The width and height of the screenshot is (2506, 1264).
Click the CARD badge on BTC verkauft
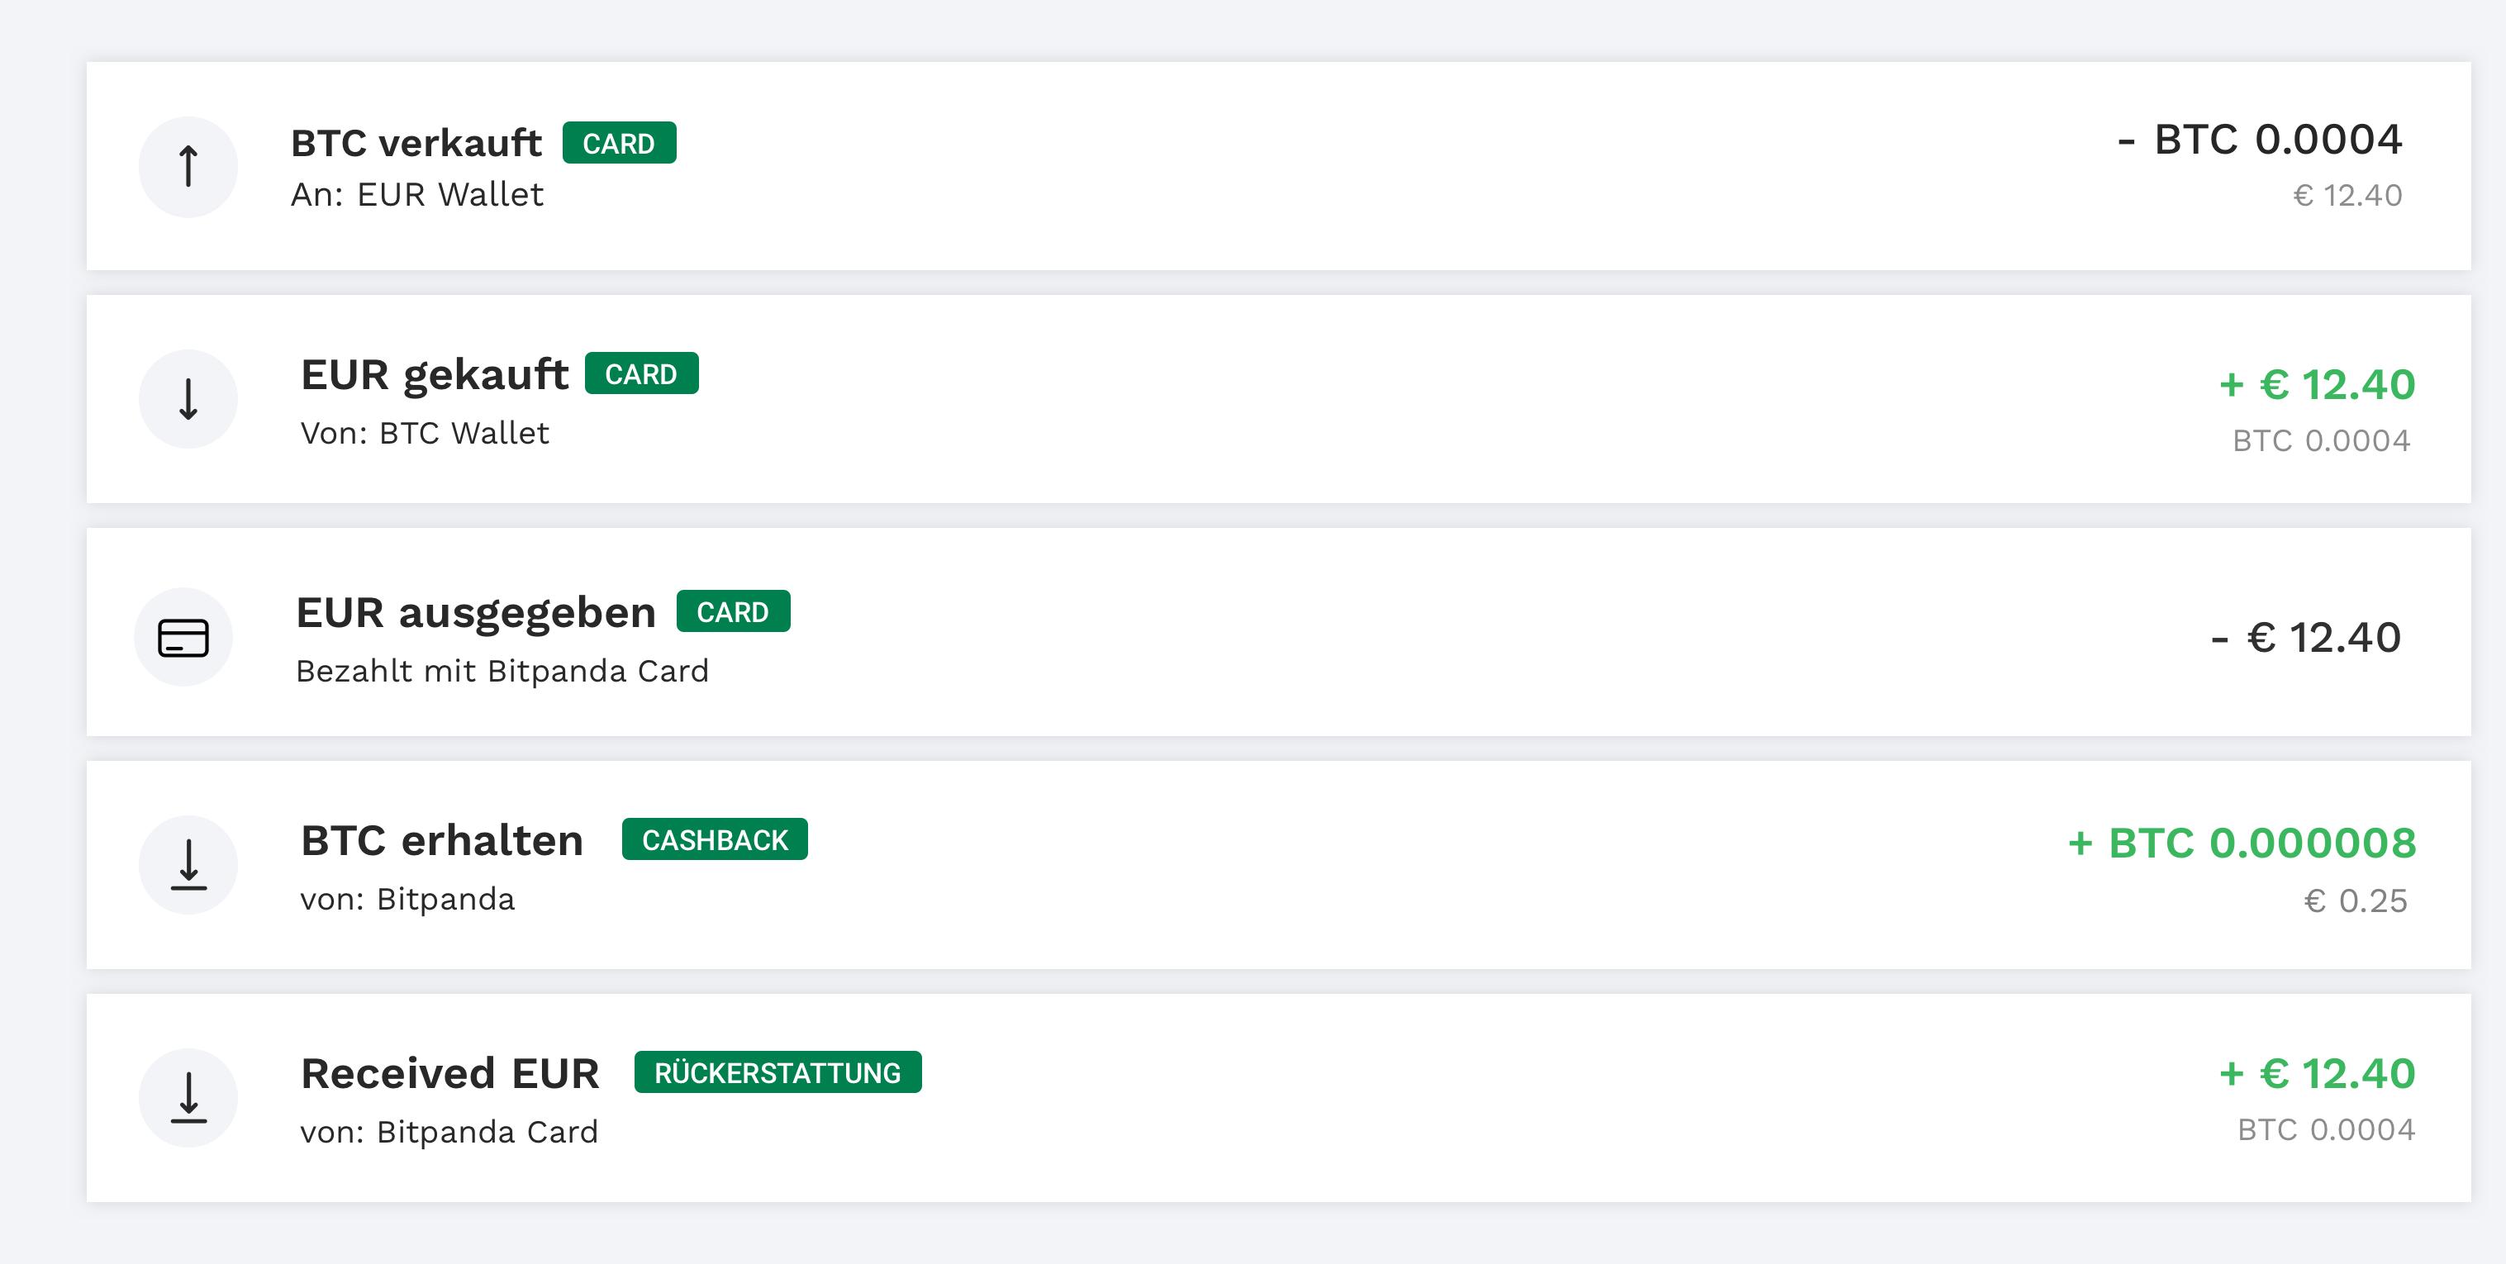[620, 142]
